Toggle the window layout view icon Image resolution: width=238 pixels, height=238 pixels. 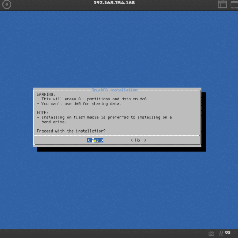tap(223, 4)
